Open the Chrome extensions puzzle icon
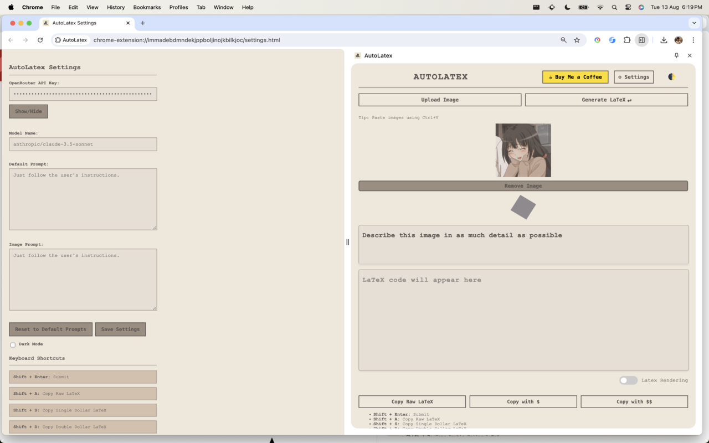The image size is (709, 443). (x=627, y=40)
